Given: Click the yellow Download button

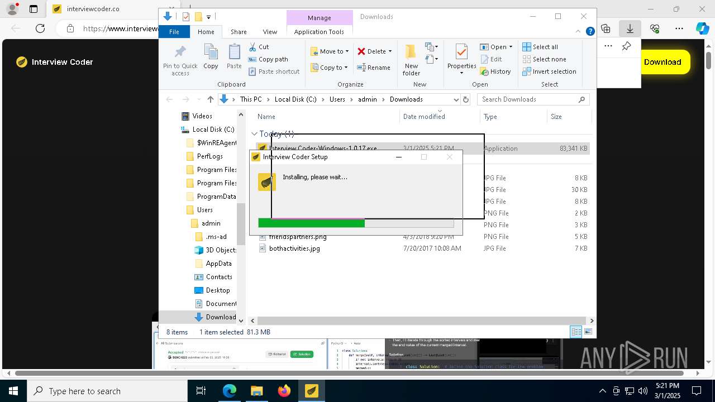Looking at the screenshot, I should coord(662,62).
